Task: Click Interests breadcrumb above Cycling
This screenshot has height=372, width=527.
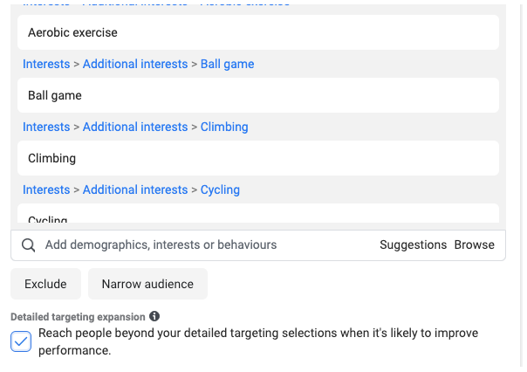Action: [x=46, y=189]
